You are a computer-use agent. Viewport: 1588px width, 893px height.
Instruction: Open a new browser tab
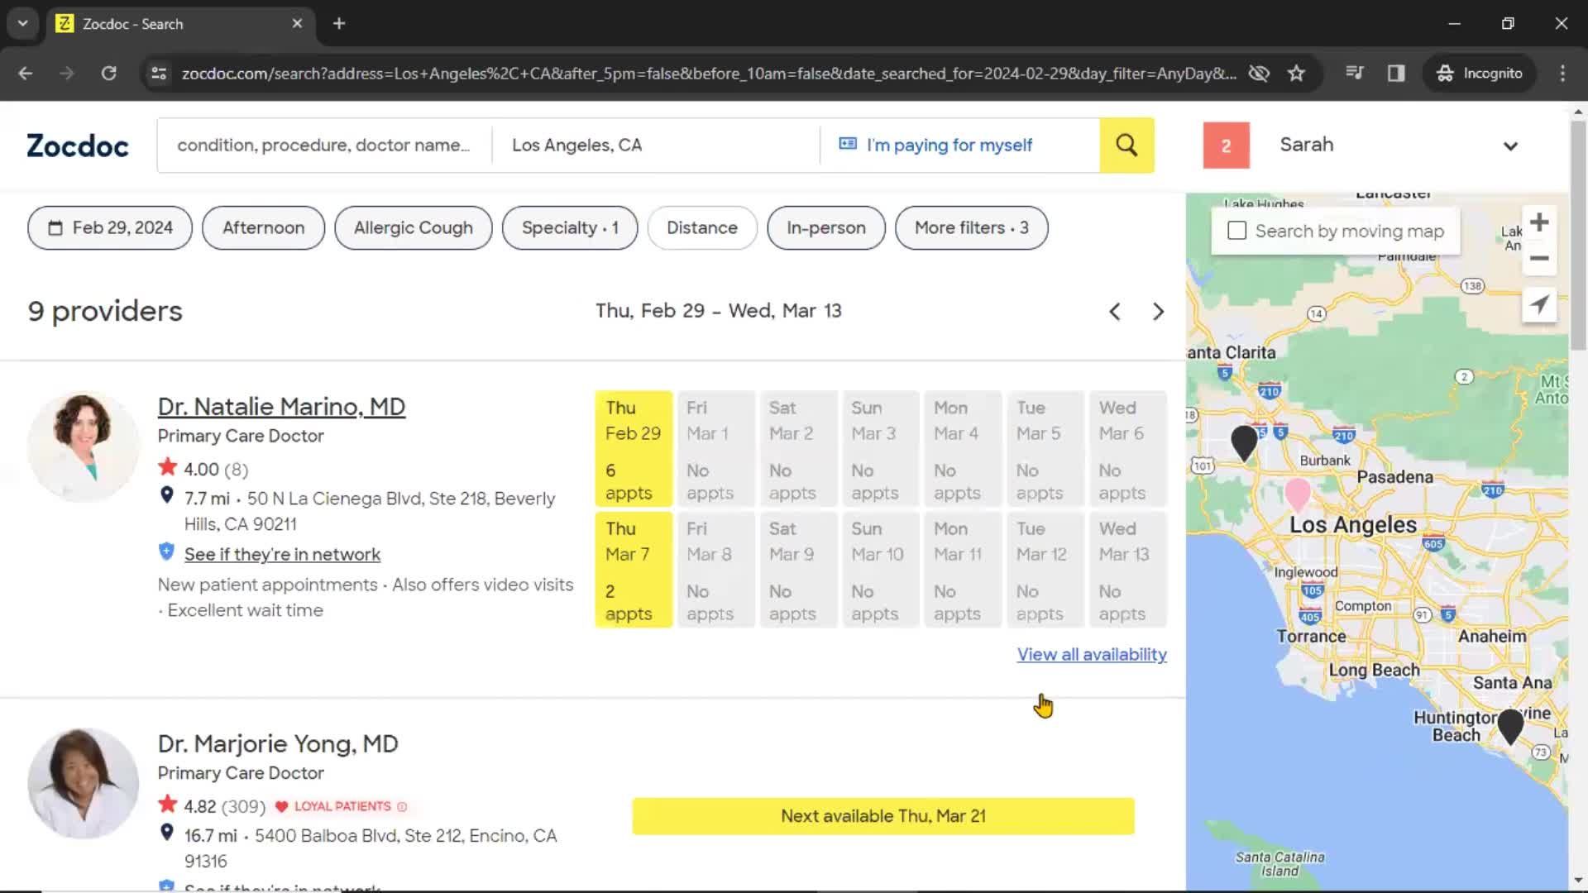pyautogui.click(x=339, y=23)
